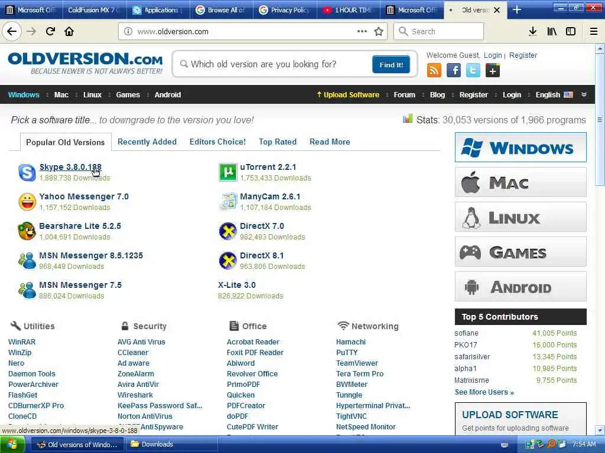This screenshot has width=605, height=453.
Task: Open the English language selector
Action: pyautogui.click(x=554, y=95)
